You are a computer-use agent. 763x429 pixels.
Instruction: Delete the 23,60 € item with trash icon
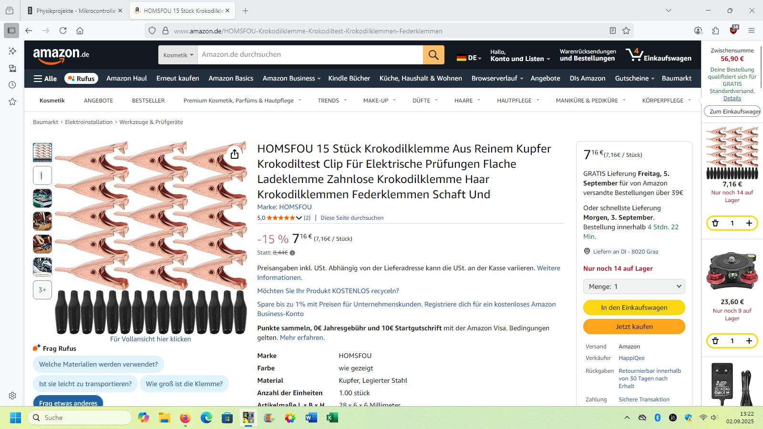click(715, 341)
